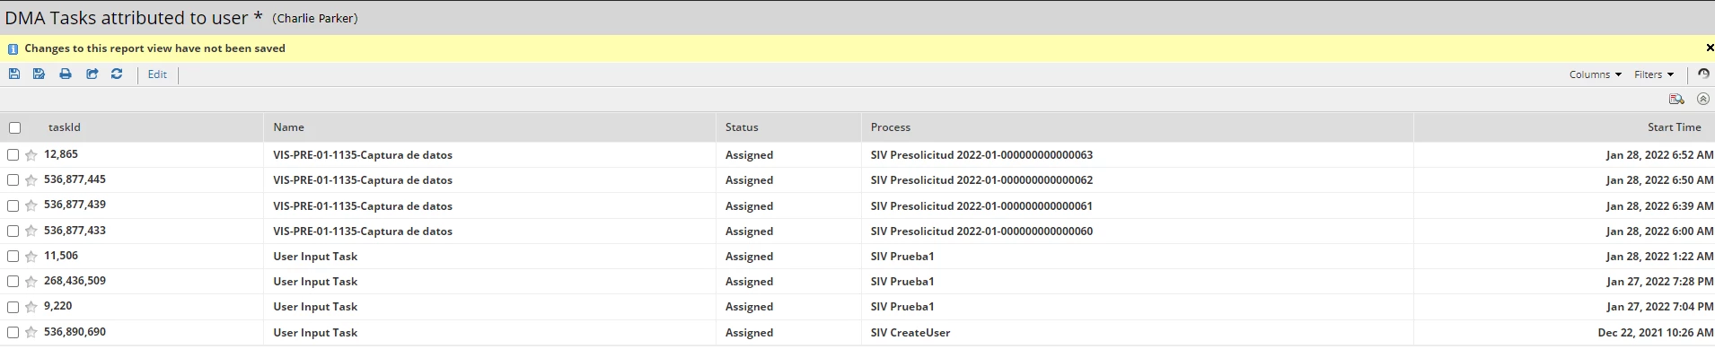
Task: Star the task 536,877,439
Action: pyautogui.click(x=31, y=205)
